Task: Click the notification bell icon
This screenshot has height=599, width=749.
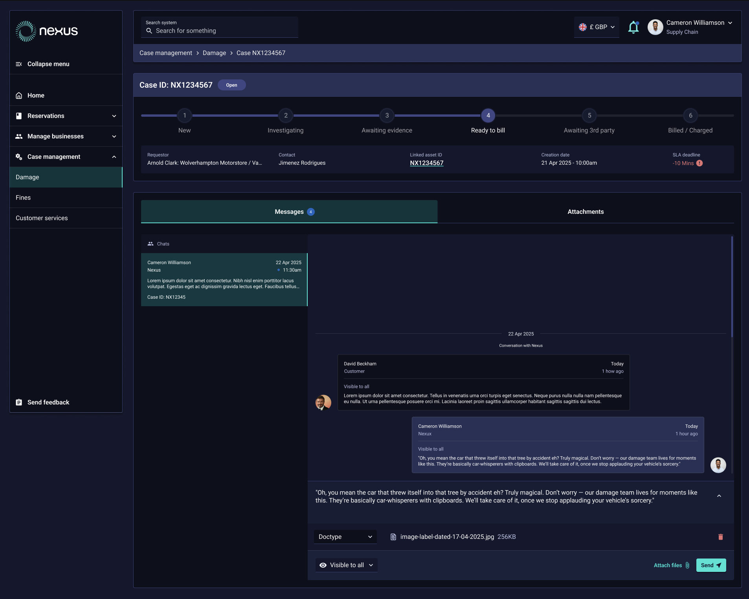Action: (x=633, y=28)
